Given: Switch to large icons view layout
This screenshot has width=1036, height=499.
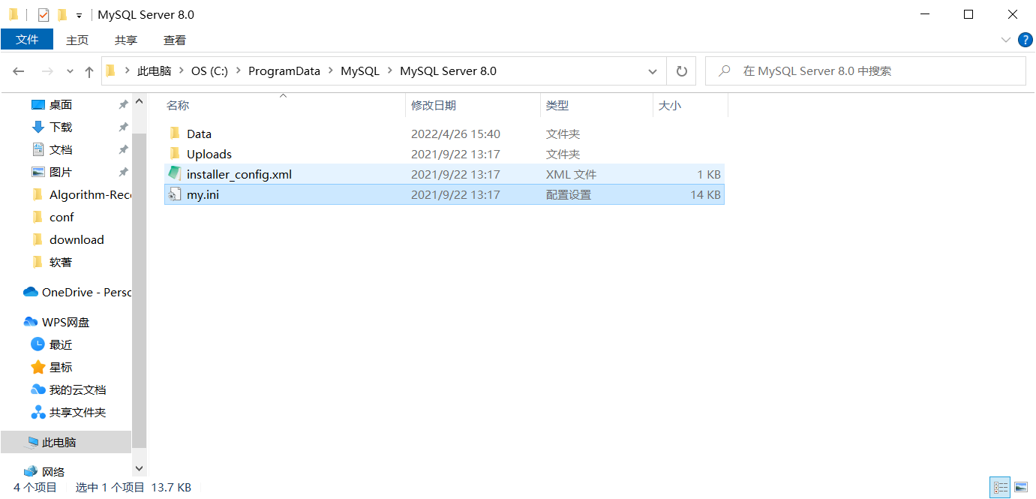Looking at the screenshot, I should point(1020,488).
